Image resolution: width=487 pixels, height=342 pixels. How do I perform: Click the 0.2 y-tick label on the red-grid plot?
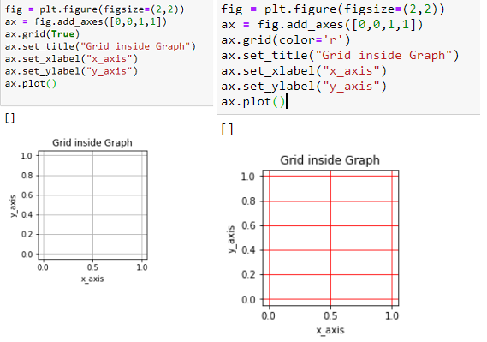tap(248, 274)
